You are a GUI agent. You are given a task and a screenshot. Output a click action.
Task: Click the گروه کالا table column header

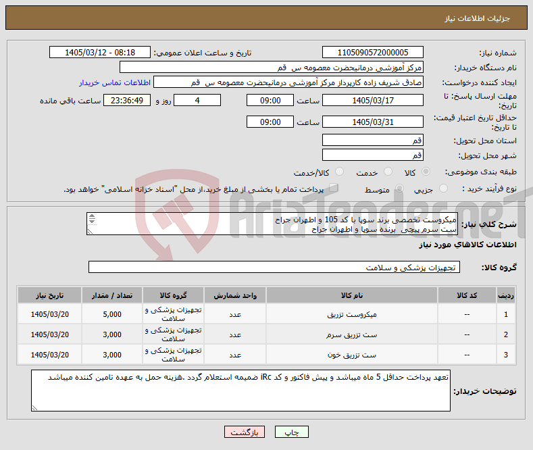[173, 295]
